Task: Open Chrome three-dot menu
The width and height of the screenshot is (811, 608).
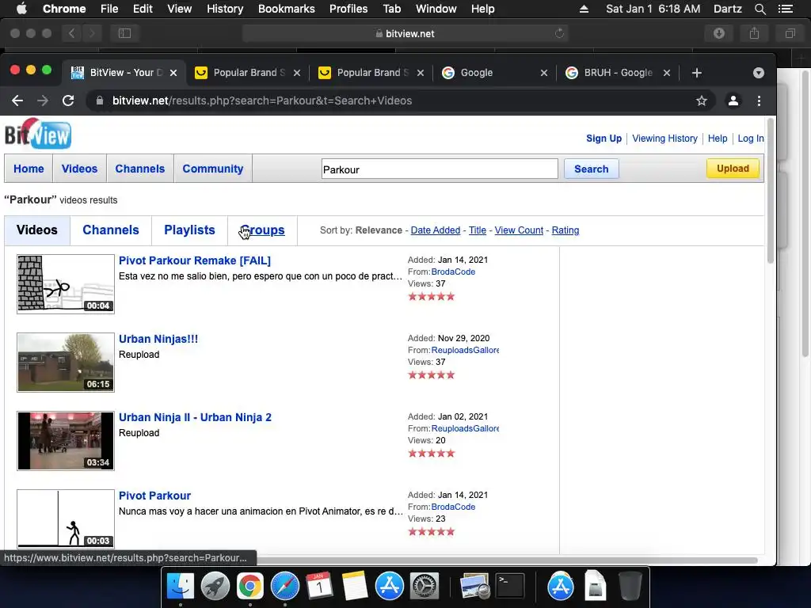Action: pos(759,101)
